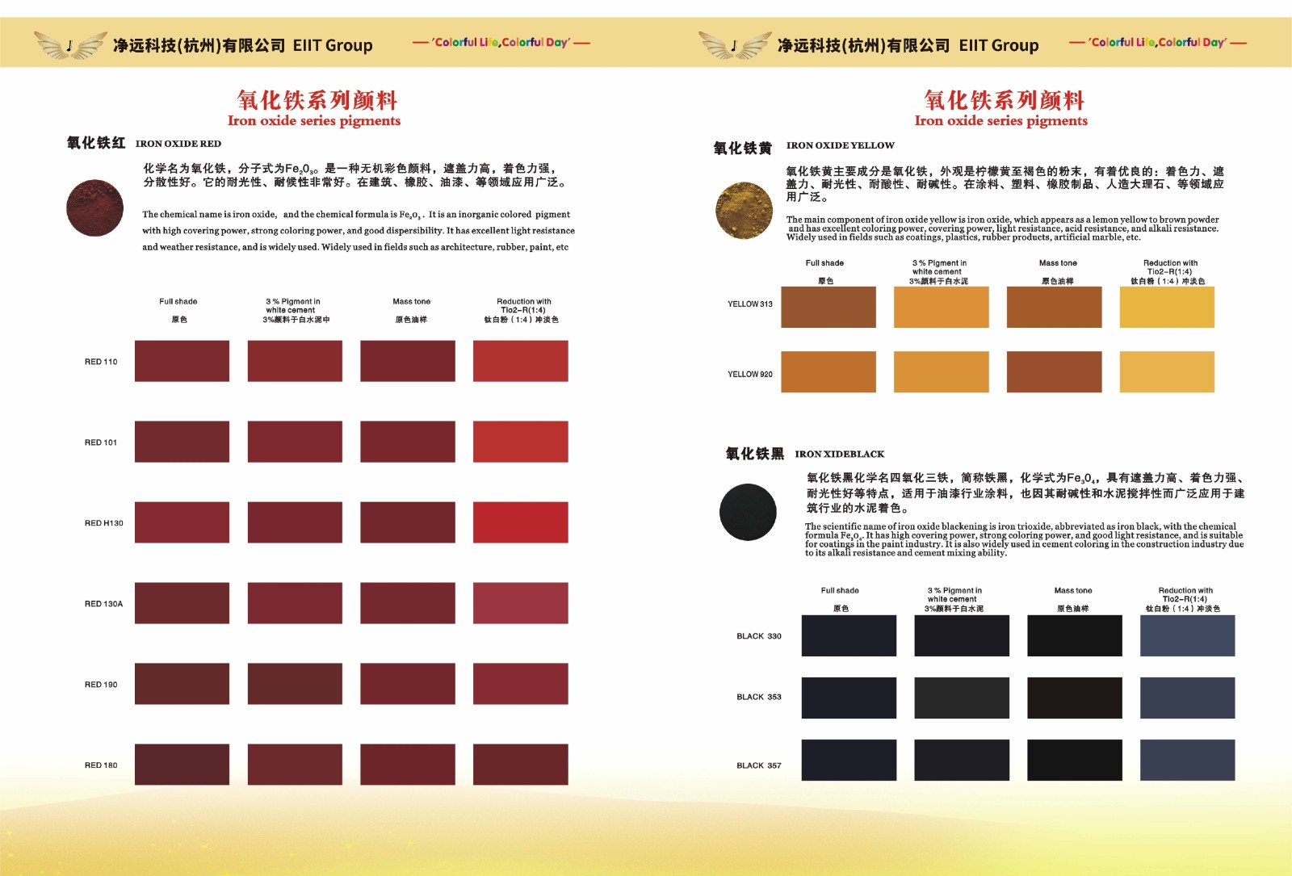Click the black iron oxide powder image
The image size is (1292, 876).
(748, 512)
